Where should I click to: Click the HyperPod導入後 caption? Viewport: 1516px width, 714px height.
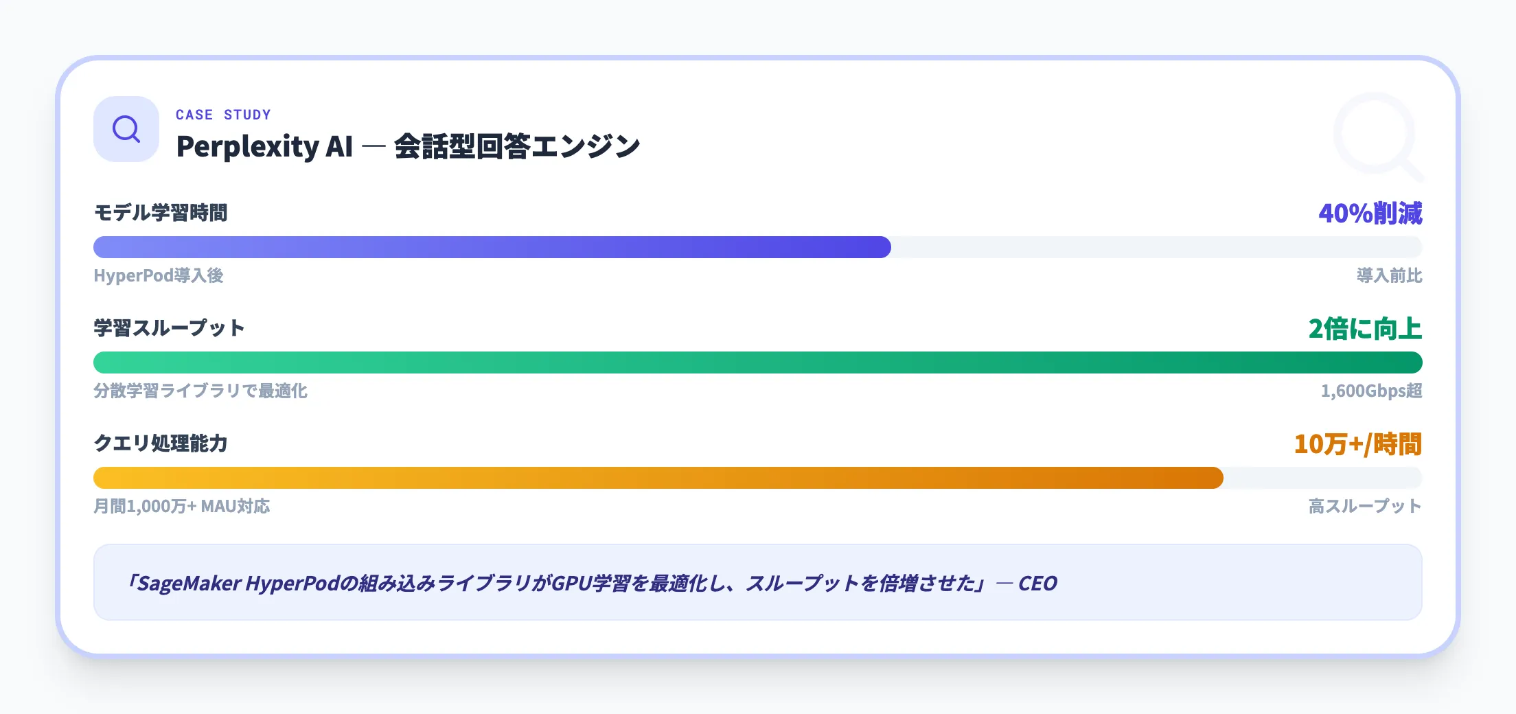[159, 275]
